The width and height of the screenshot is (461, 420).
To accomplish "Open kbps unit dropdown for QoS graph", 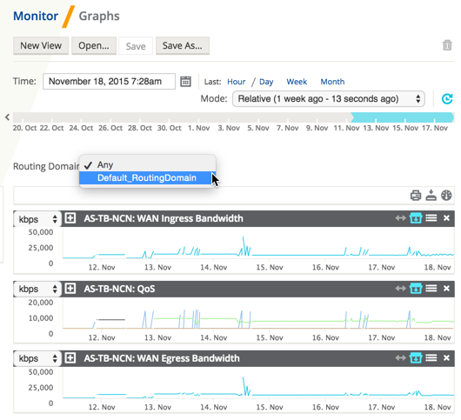I will point(37,289).
